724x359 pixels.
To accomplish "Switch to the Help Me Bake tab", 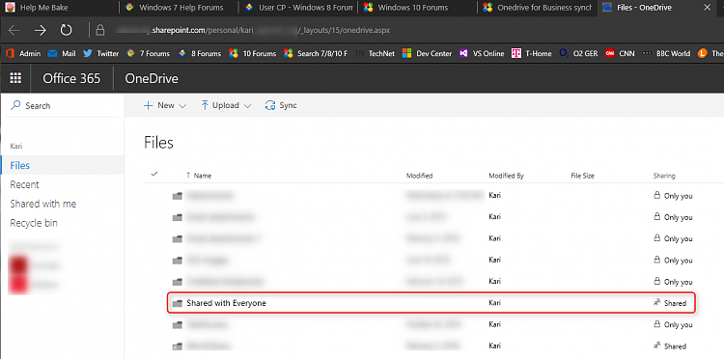I will click(x=60, y=8).
